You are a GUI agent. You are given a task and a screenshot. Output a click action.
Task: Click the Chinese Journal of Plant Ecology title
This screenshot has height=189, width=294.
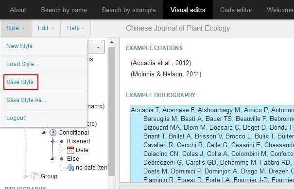178,28
